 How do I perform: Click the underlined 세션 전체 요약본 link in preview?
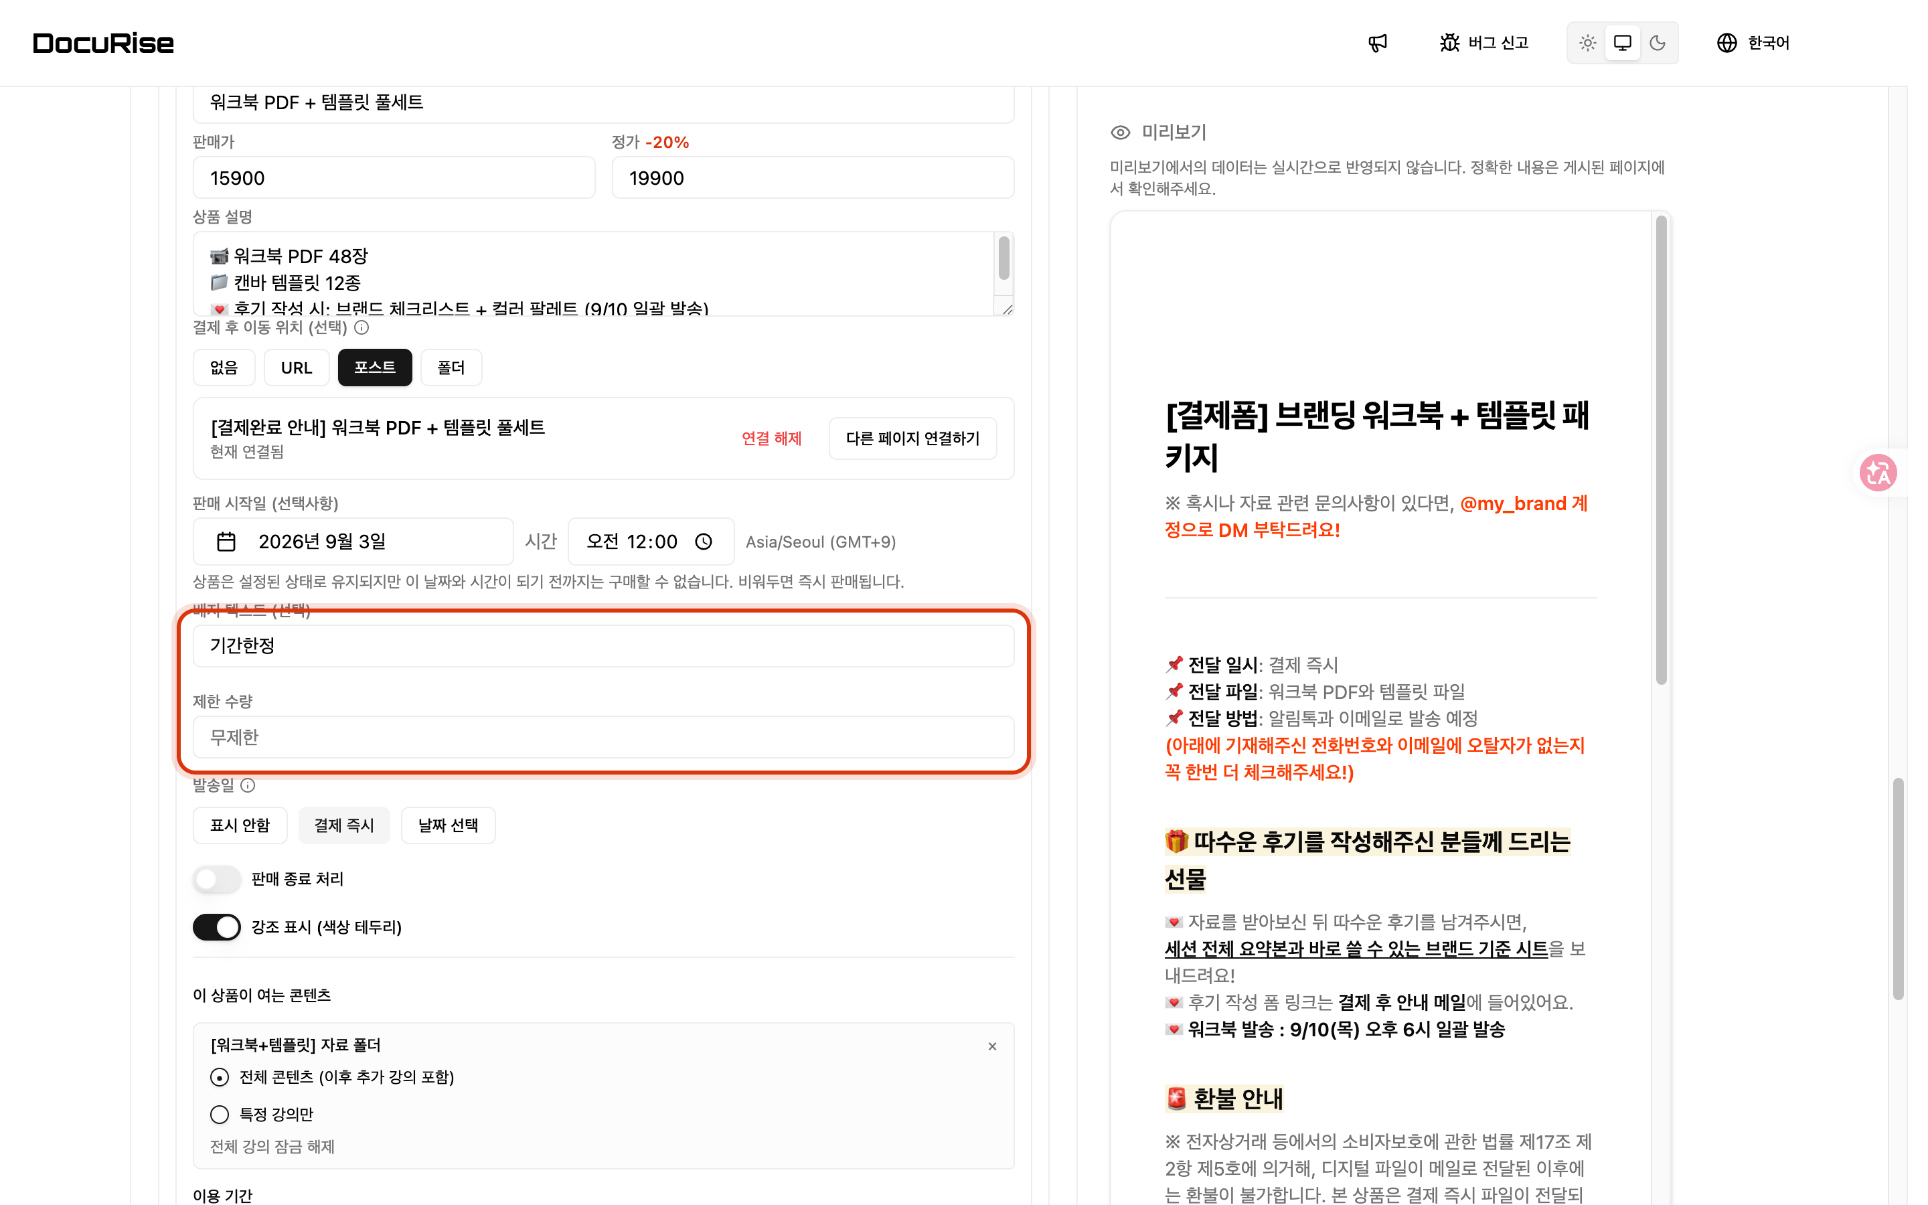click(1356, 949)
